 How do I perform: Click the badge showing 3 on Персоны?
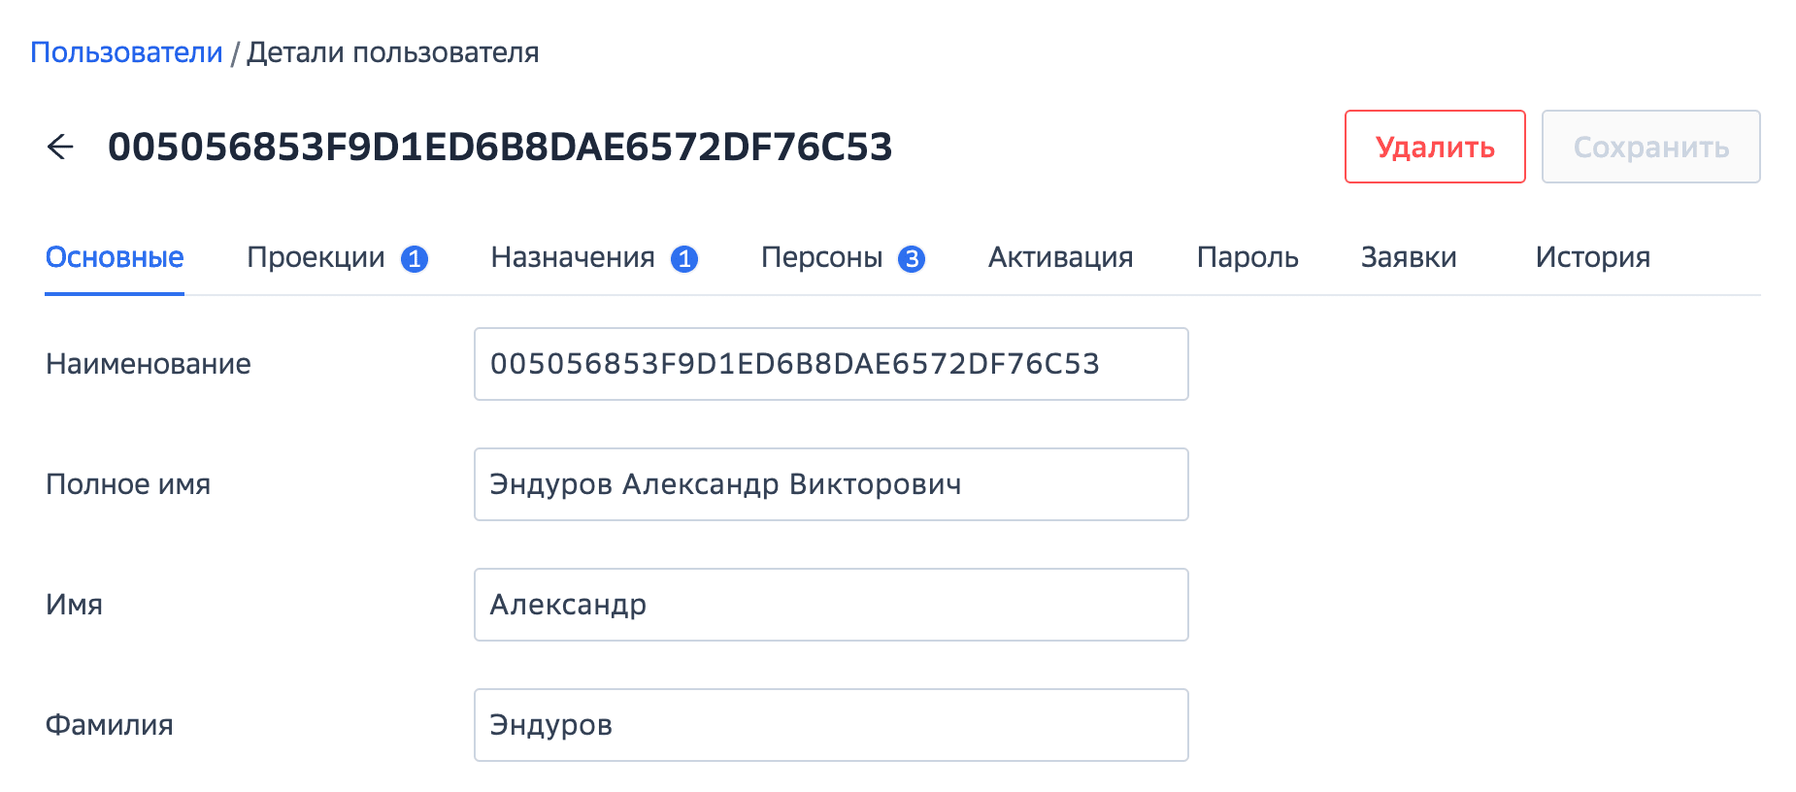(912, 259)
